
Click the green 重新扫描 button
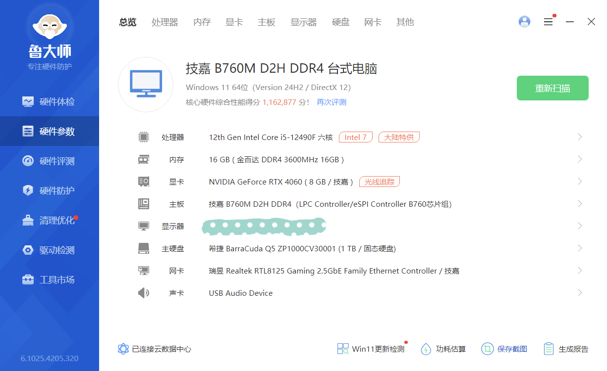pos(552,88)
